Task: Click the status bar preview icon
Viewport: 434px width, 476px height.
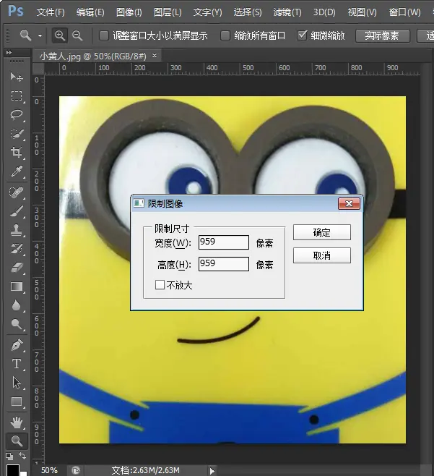Action: coord(76,470)
